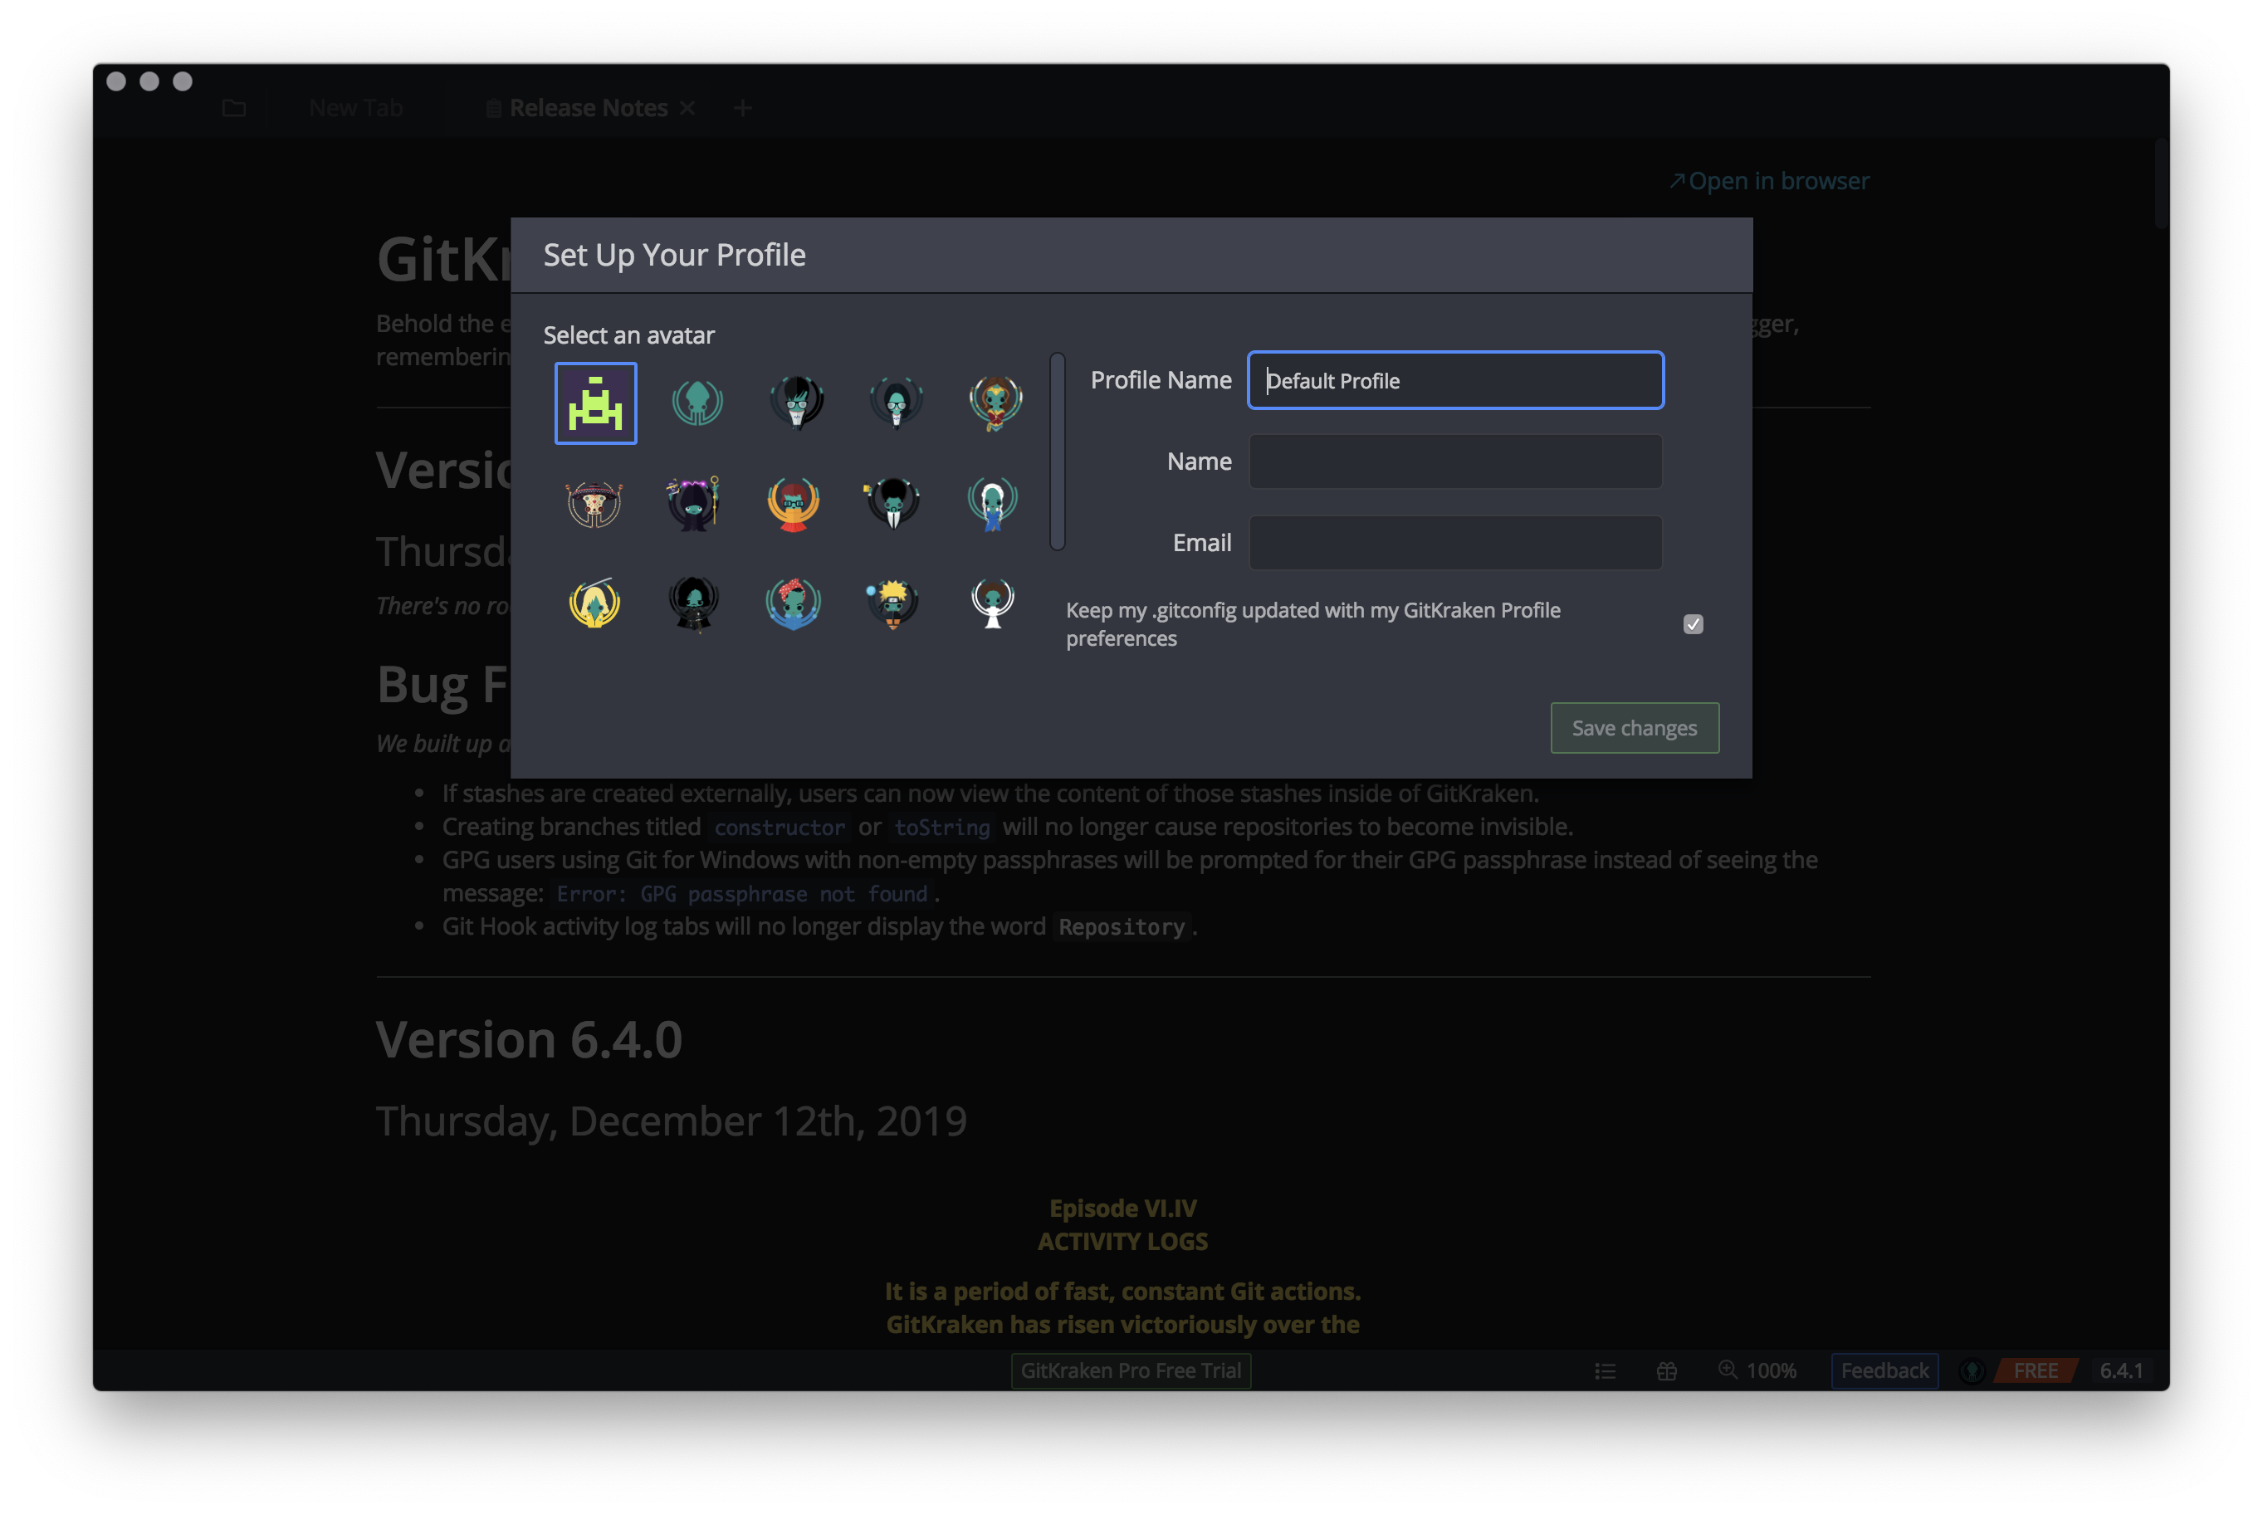The width and height of the screenshot is (2263, 1514).
Task: Click into the Email field
Action: point(1455,543)
